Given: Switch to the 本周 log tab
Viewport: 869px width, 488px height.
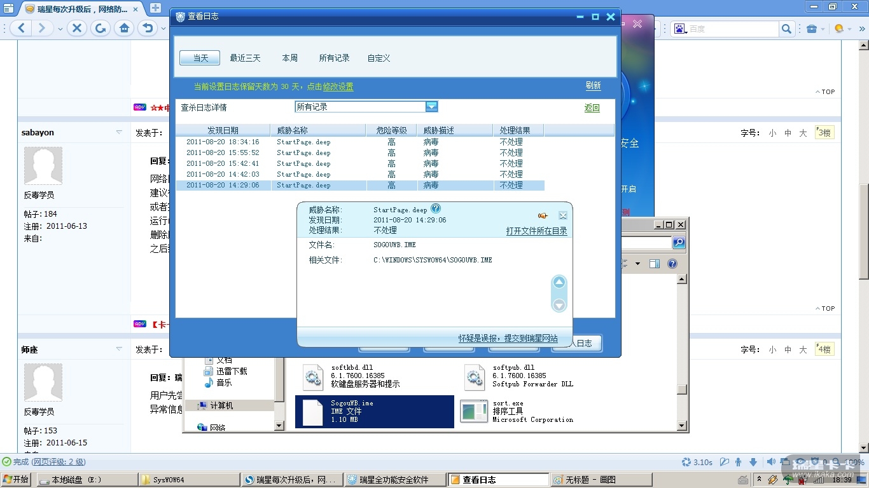Looking at the screenshot, I should pos(289,58).
